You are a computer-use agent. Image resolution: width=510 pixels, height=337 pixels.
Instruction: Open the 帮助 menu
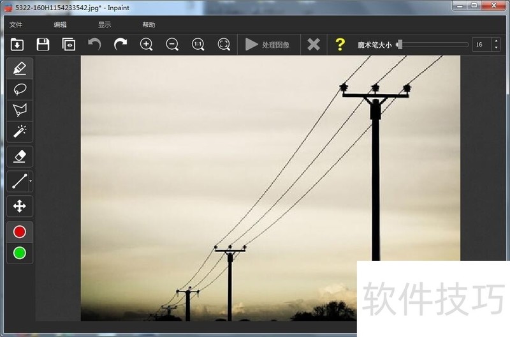click(x=149, y=25)
